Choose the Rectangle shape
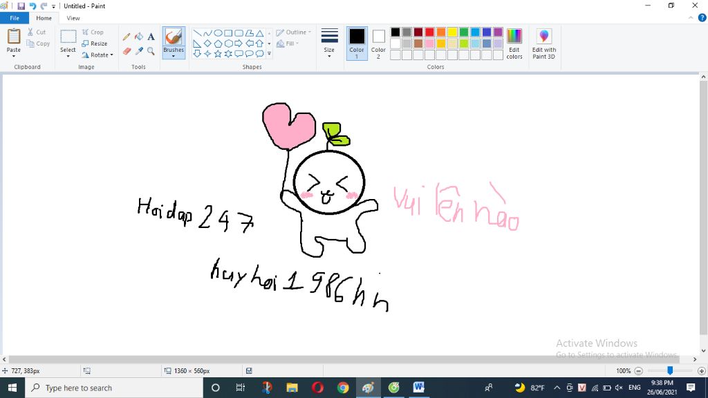The width and height of the screenshot is (708, 398). 228,33
